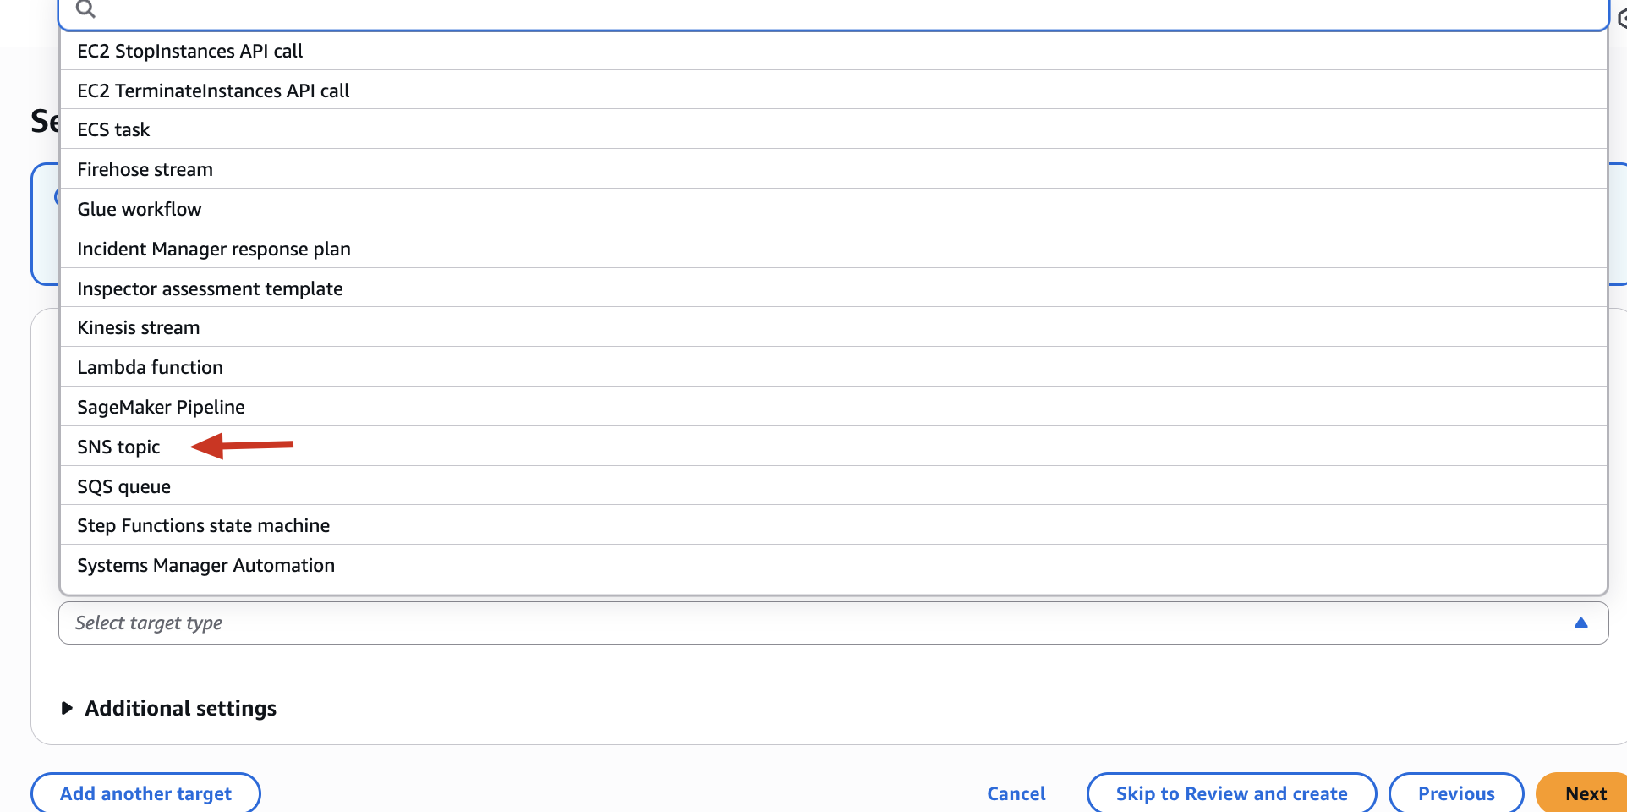Screen dimensions: 1627x812
Task: Pick Firehose stream from list
Action: [145, 169]
